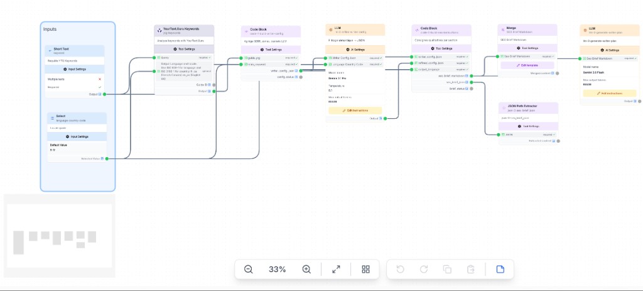Toggle the Required checkmark in Short Text
The width and height of the screenshot is (643, 291).
(100, 87)
